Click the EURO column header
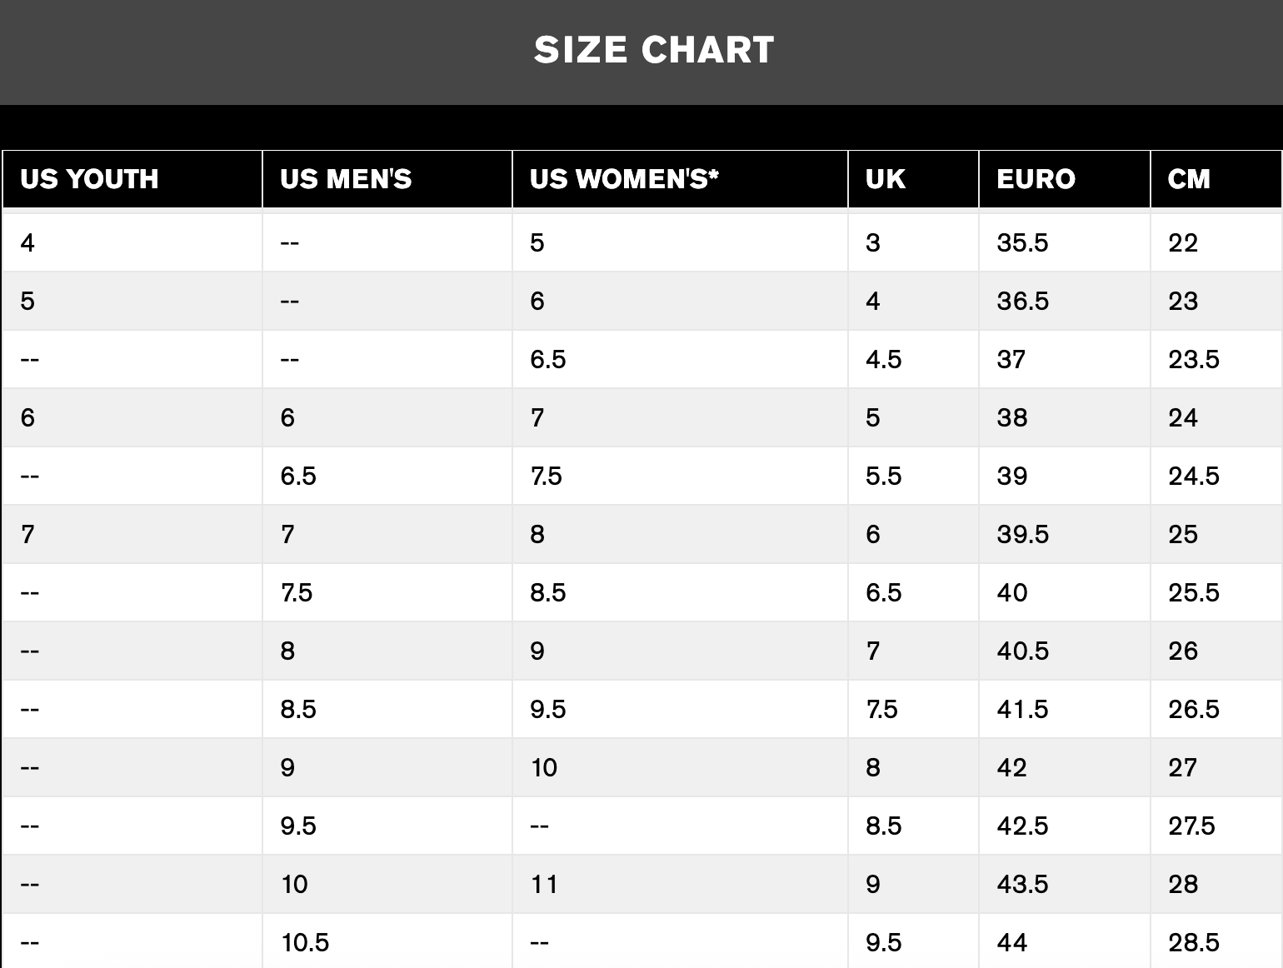 click(x=1065, y=179)
